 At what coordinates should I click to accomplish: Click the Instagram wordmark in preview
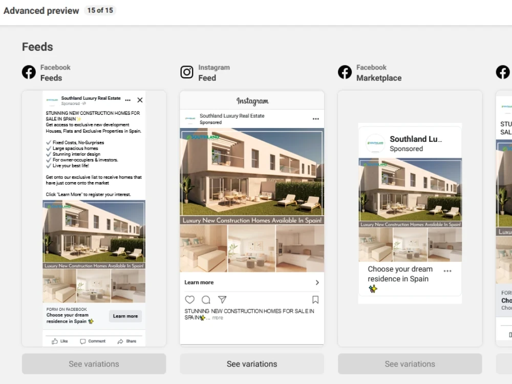pos(252,101)
